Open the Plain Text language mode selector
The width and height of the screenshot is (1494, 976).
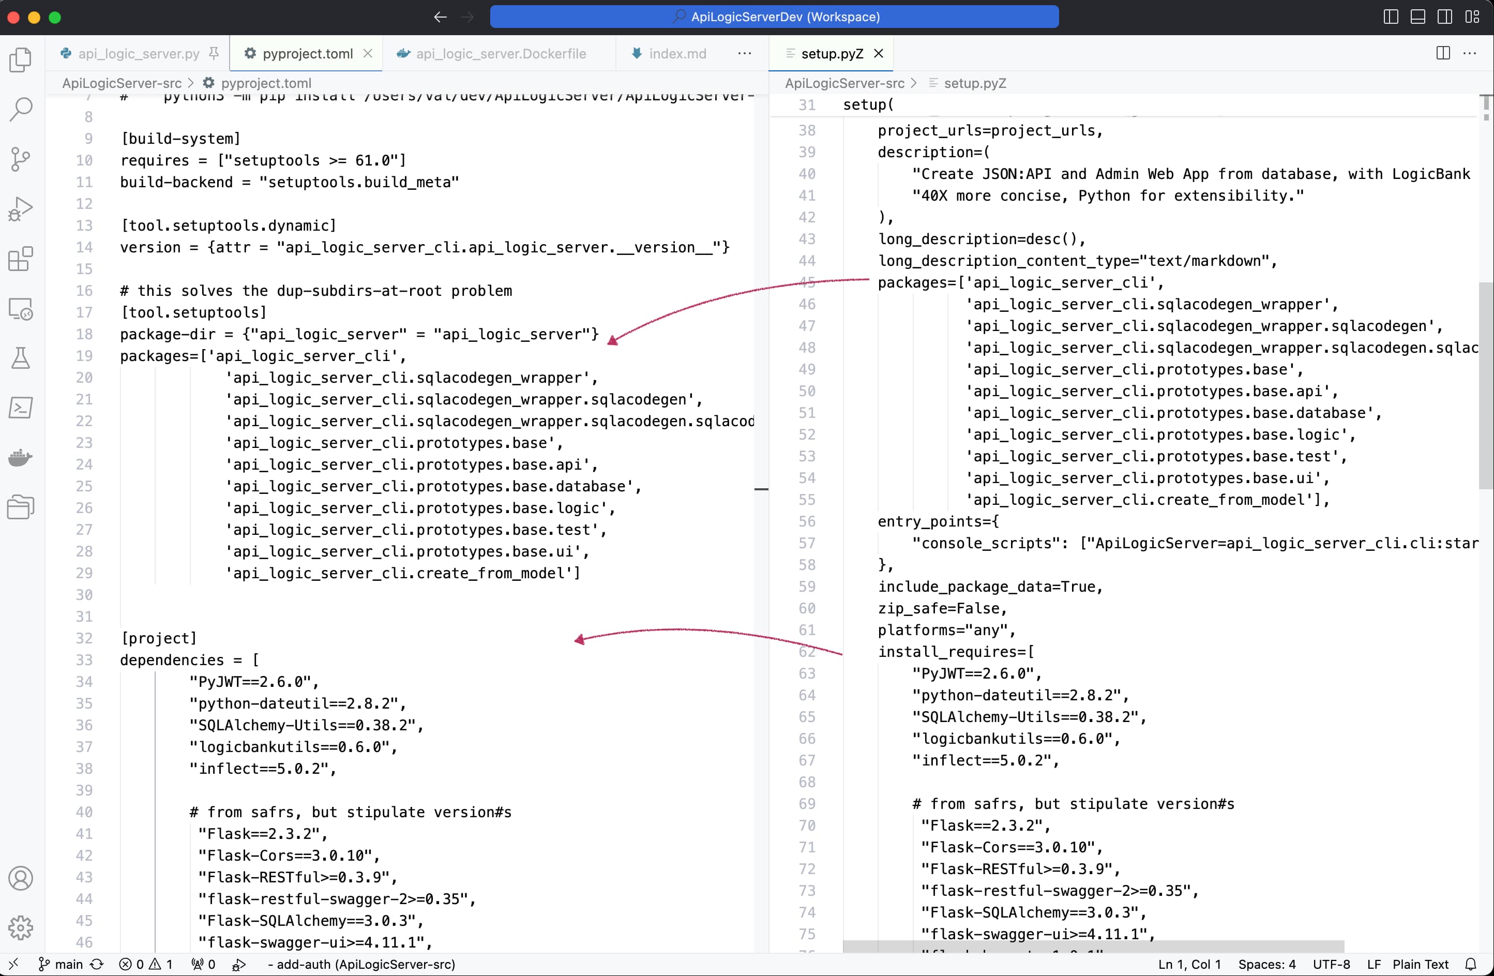pos(1420,964)
